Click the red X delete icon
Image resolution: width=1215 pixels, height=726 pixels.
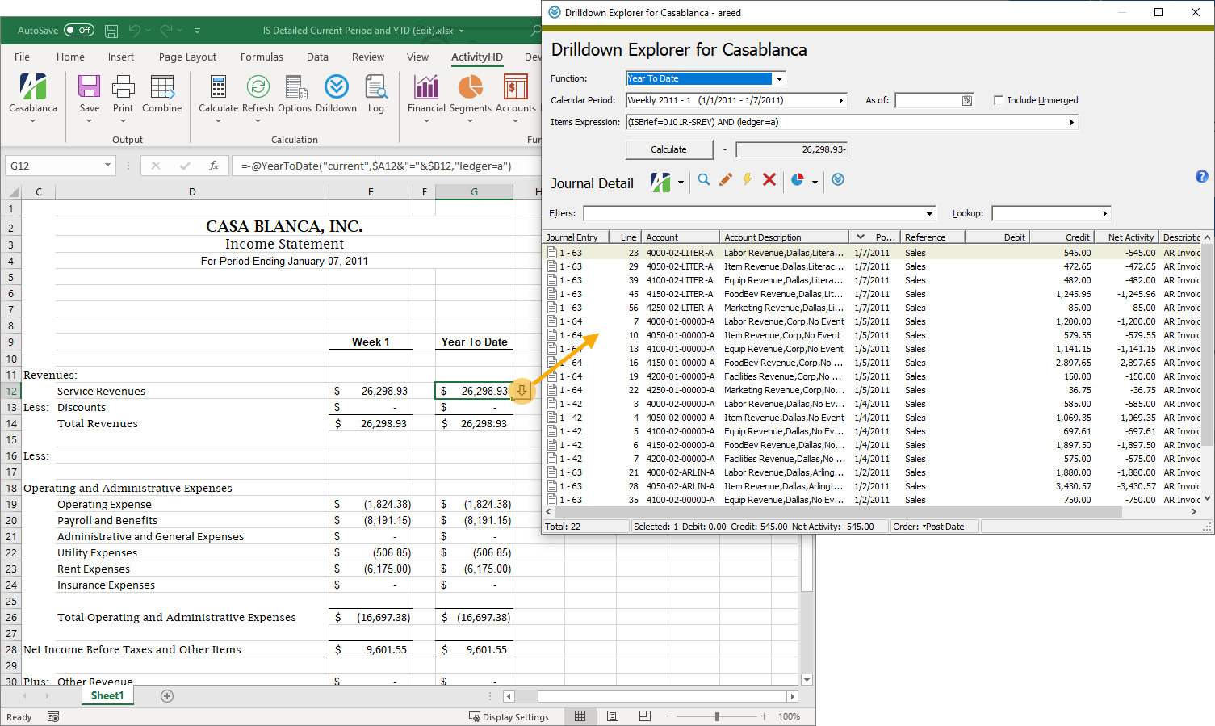[769, 180]
